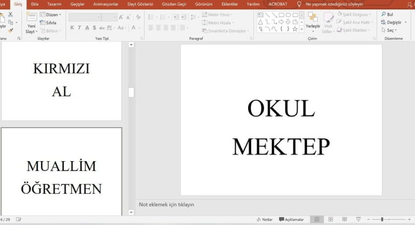The height and width of the screenshot is (225, 415).
Task: Click the numbered list icon
Action: 163,17
